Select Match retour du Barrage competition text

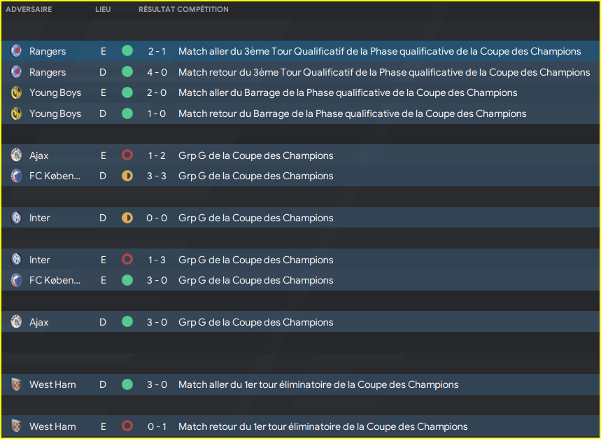352,113
